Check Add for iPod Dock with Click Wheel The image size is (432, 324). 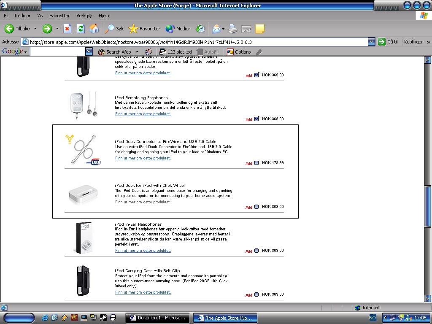pyautogui.click(x=256, y=207)
